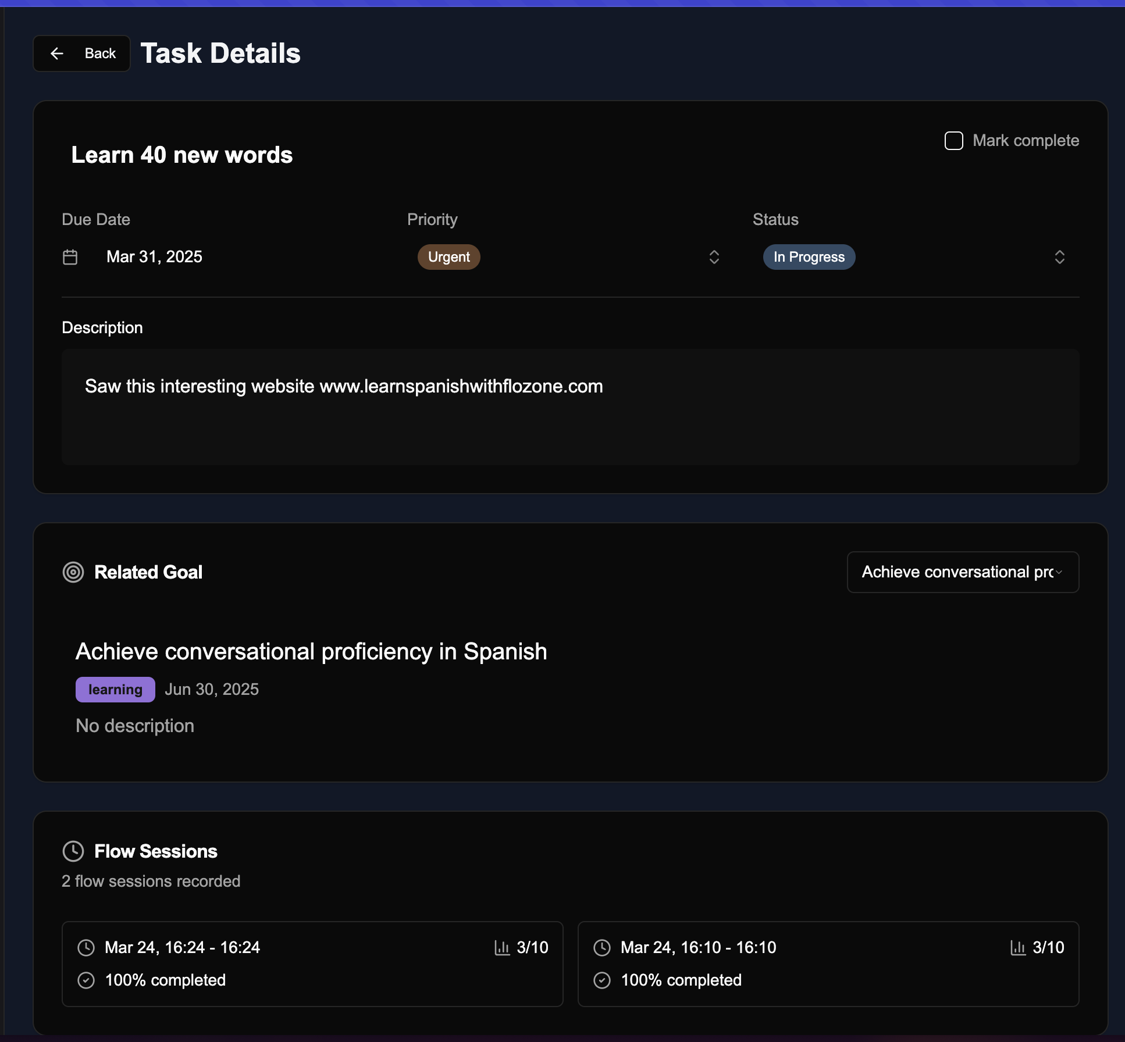Select the Urgent priority badge
This screenshot has width=1125, height=1042.
pyautogui.click(x=448, y=256)
